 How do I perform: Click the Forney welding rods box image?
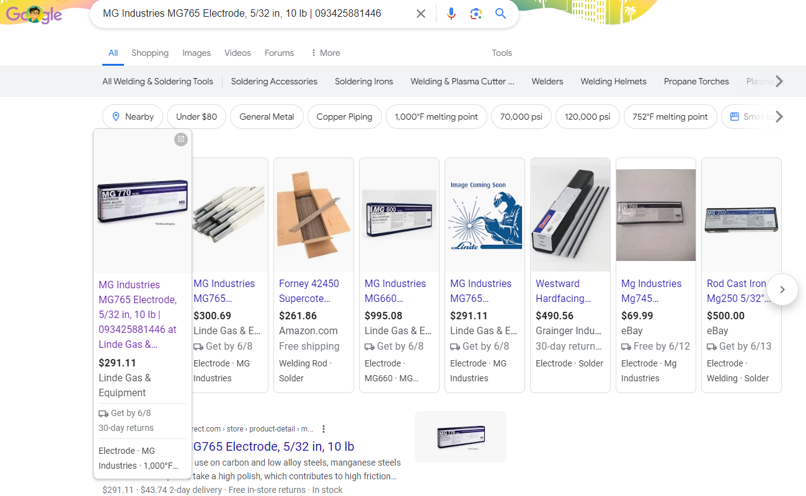click(314, 215)
